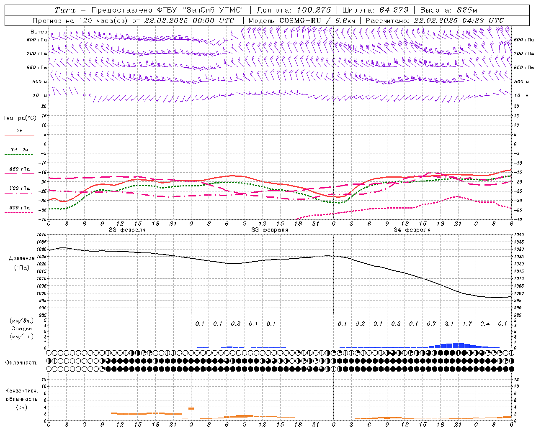This screenshot has height=428, width=536.
Task: Click the "2.1" precipitation value
Action: (x=449, y=324)
